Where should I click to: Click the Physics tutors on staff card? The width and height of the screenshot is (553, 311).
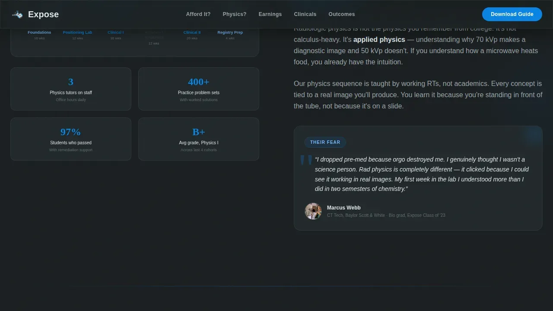71,89
